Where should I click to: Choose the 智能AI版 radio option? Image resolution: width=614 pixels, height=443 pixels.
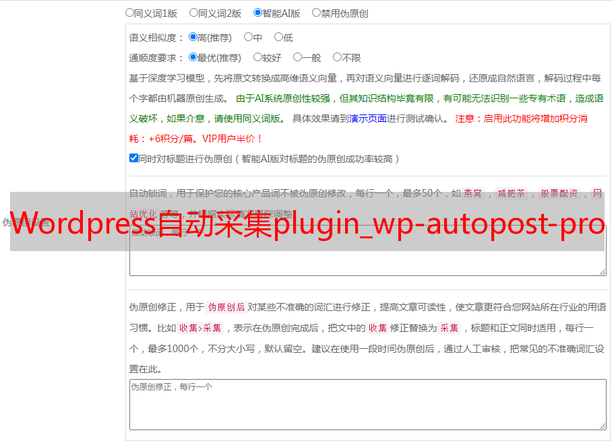pos(257,13)
